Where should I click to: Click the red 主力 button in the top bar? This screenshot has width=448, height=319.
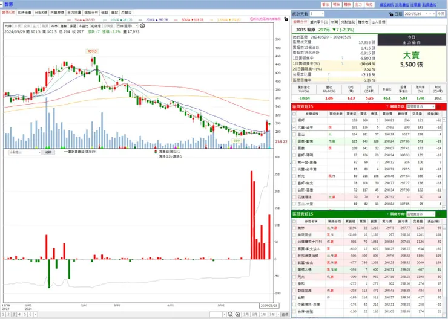pyautogui.click(x=358, y=5)
